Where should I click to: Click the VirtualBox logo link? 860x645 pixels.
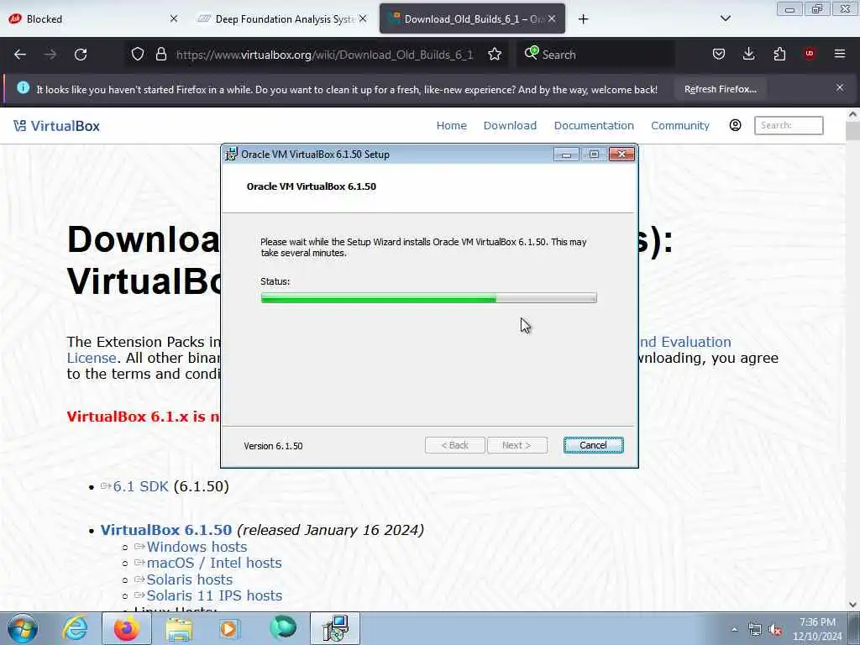[x=56, y=126]
